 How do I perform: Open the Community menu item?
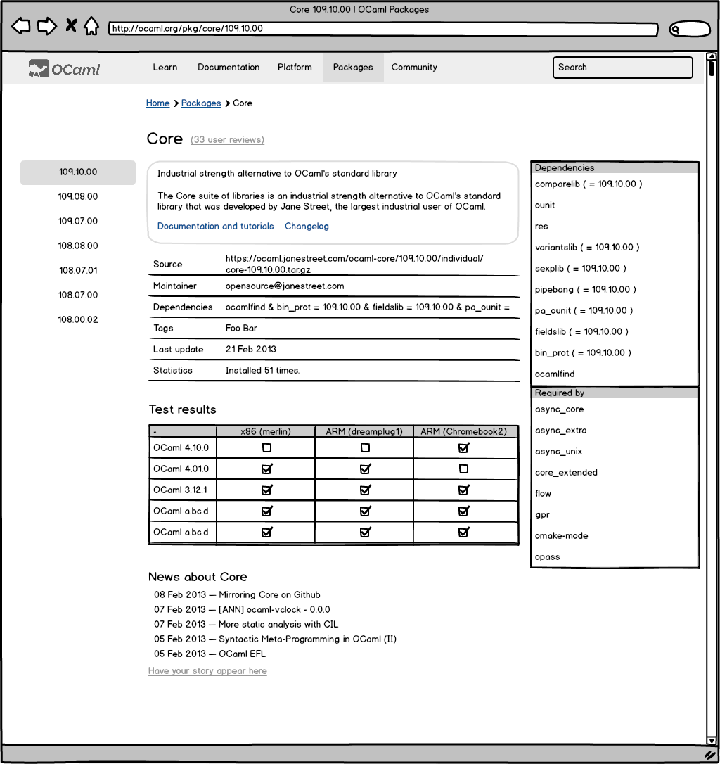414,68
